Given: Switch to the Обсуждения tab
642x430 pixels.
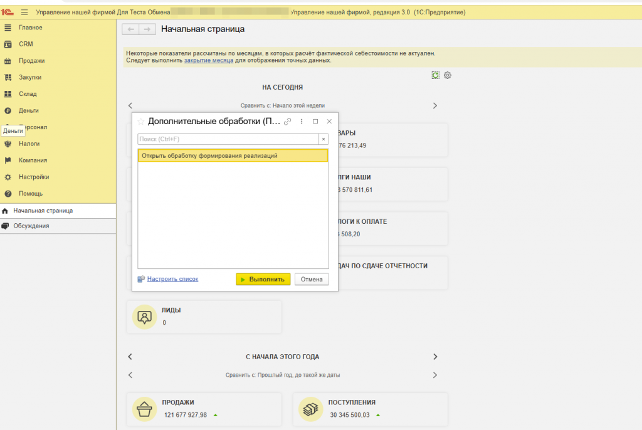Looking at the screenshot, I should tap(58, 226).
